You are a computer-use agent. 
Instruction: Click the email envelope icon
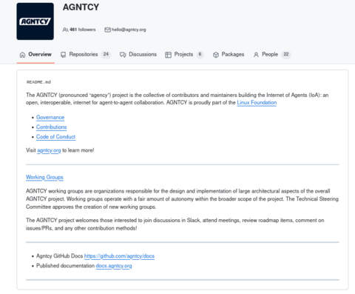pos(107,30)
